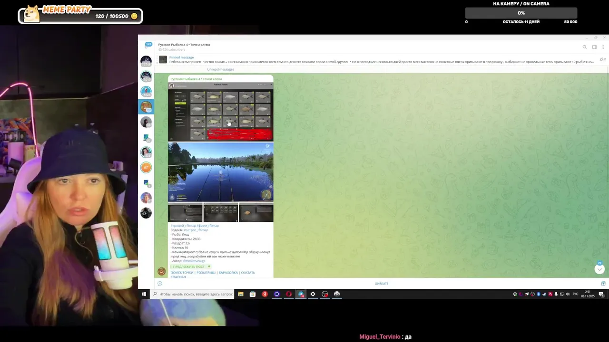This screenshot has height=342, width=609.
Task: Open the last dark-avatar chat in sidebar
Action: click(x=146, y=213)
